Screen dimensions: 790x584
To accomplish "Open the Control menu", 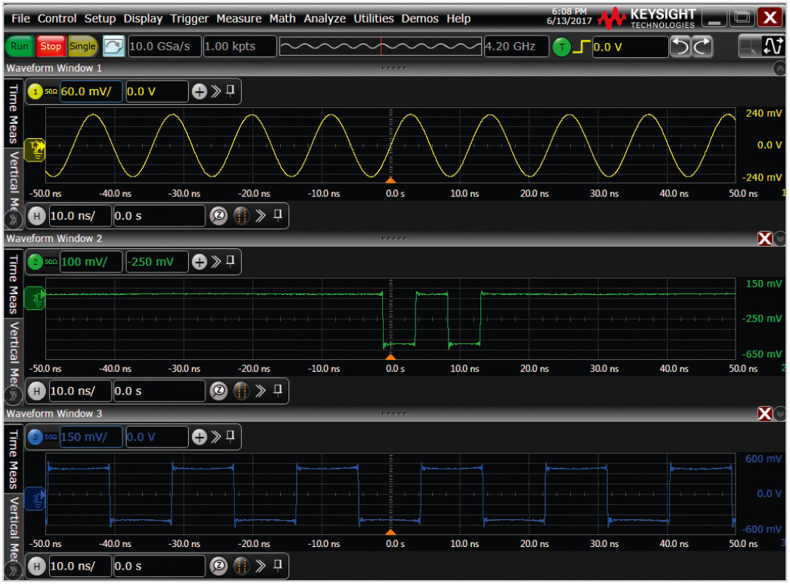I will click(x=57, y=19).
